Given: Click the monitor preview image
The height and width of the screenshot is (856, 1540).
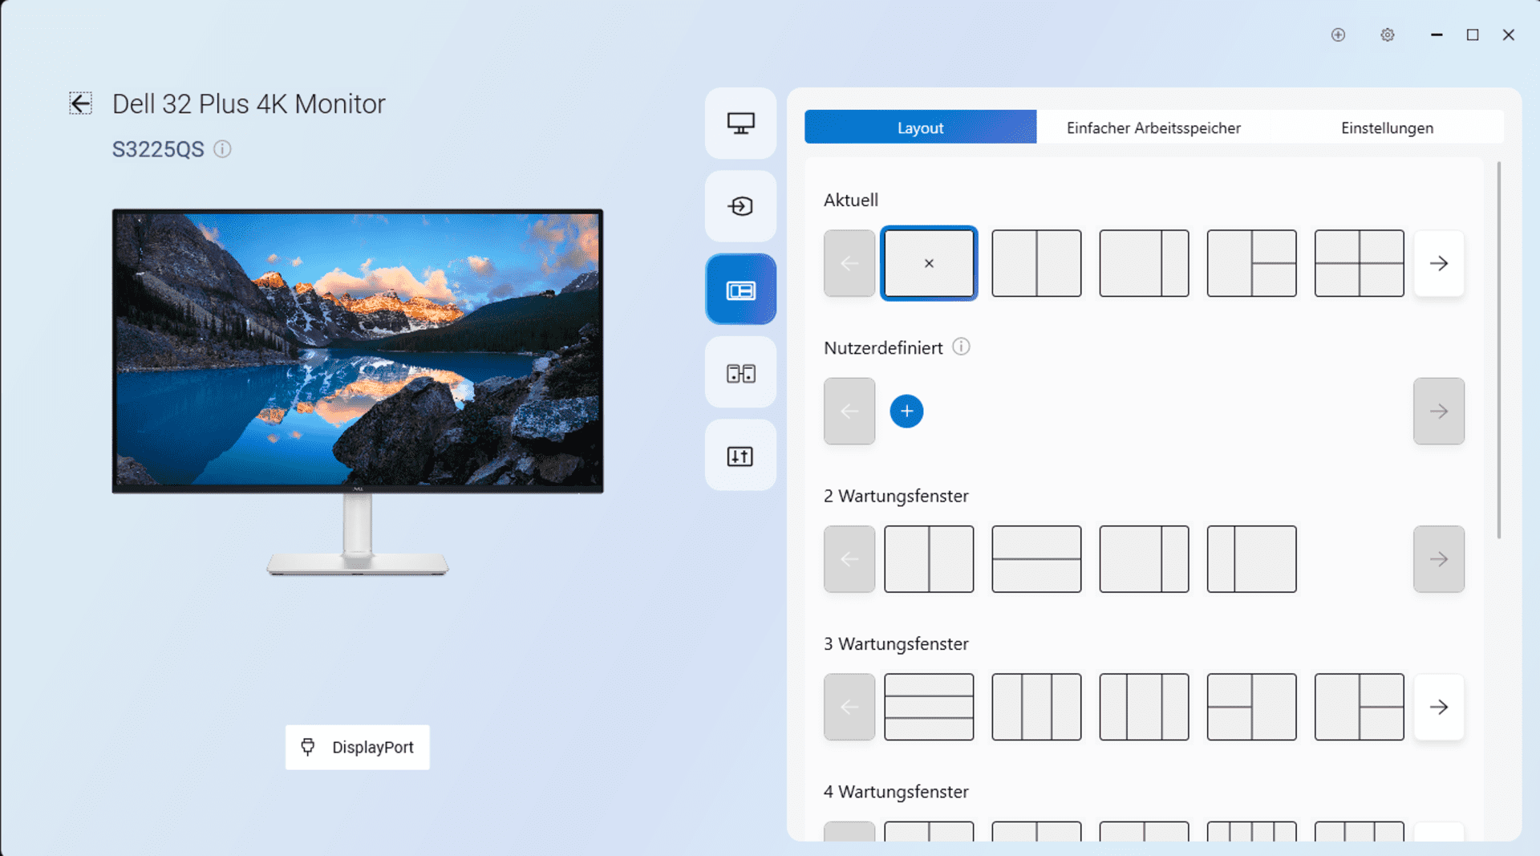Looking at the screenshot, I should point(358,391).
